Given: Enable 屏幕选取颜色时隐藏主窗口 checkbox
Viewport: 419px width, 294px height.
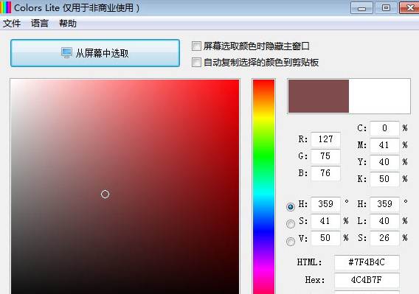Looking at the screenshot, I should coord(196,46).
